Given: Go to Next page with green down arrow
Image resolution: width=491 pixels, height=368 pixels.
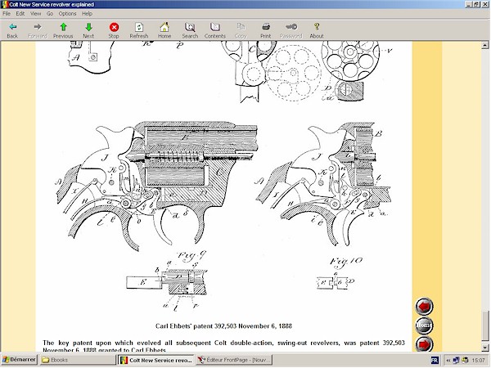Looking at the screenshot, I should coord(88,30).
